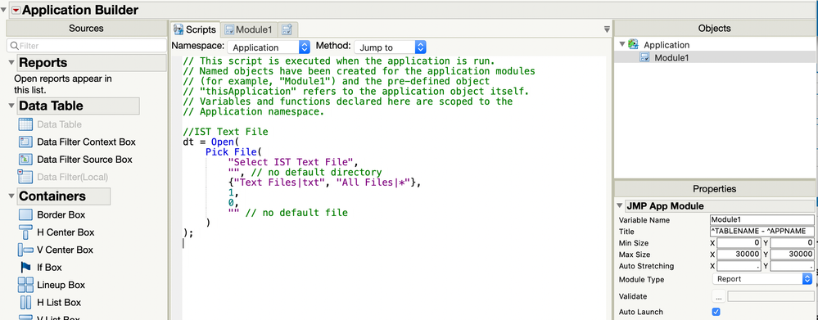This screenshot has height=320, width=818.
Task: Choose the If Box flag icon
Action: pos(25,268)
